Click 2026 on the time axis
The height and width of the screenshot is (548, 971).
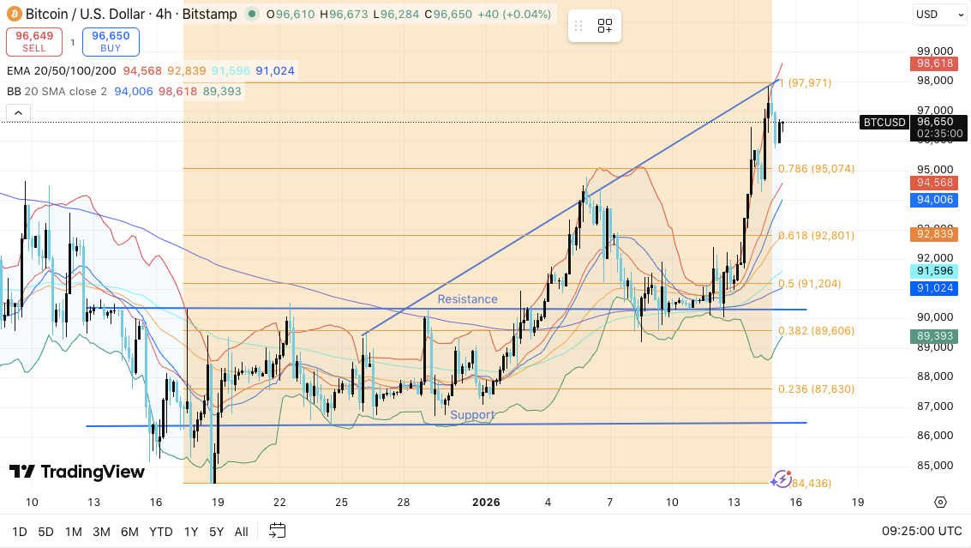click(487, 503)
